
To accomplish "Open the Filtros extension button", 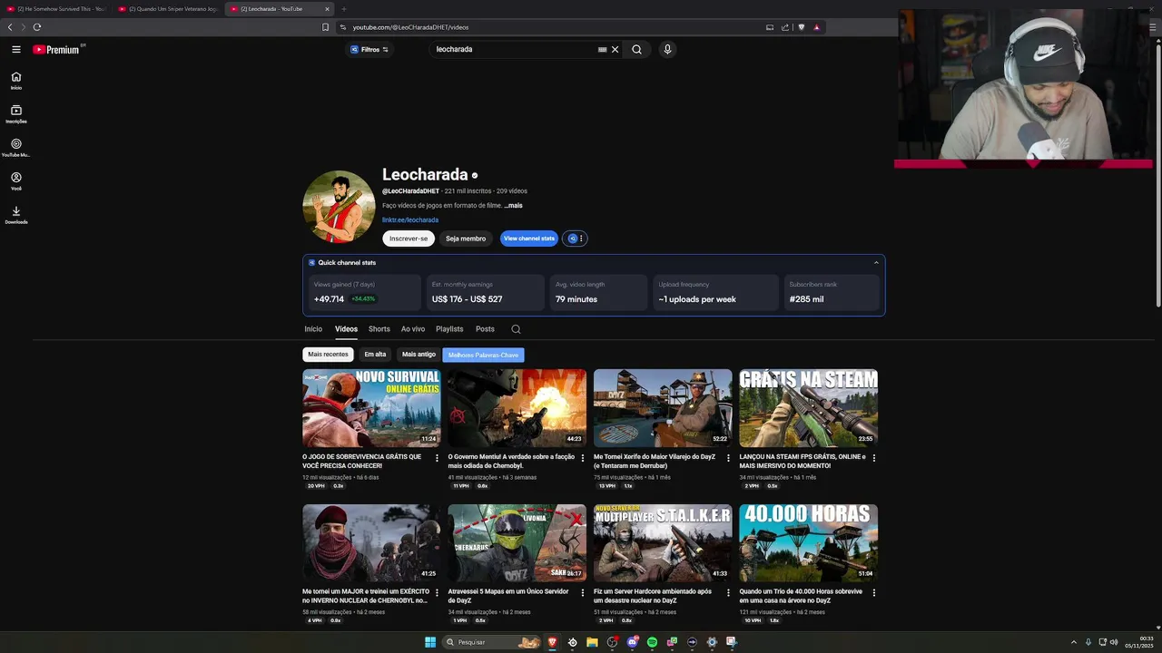I will (x=369, y=50).
